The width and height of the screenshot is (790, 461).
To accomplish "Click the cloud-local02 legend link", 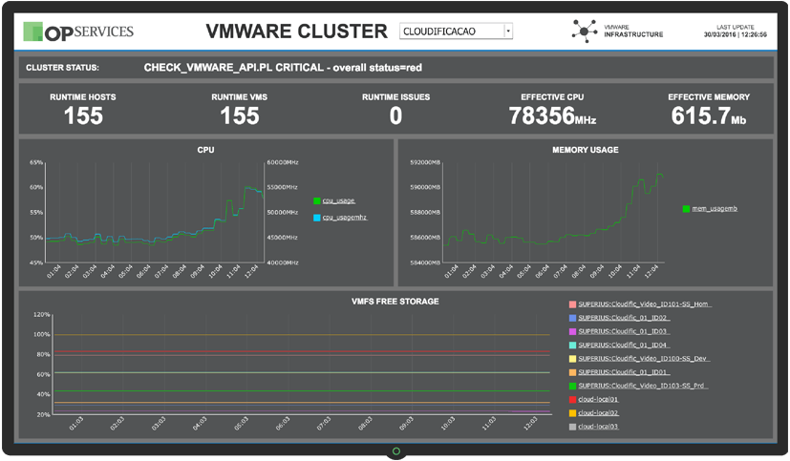I will pos(598,412).
